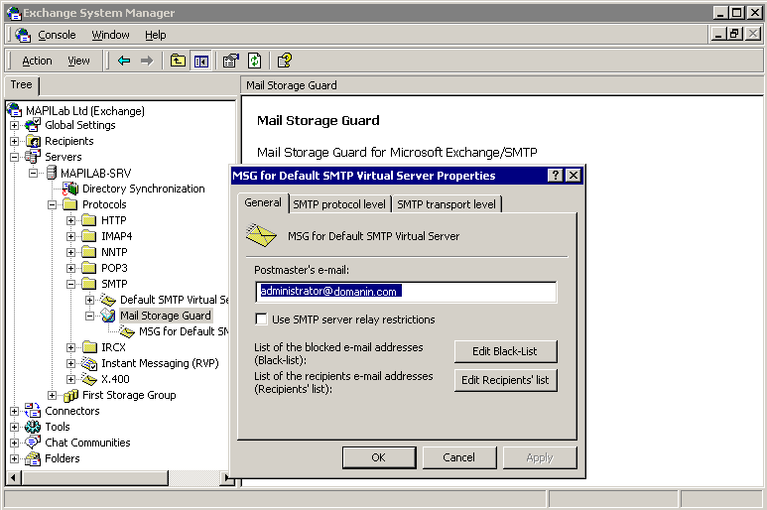Click the Servers tree icon
This screenshot has height=510, width=767.
click(x=33, y=157)
